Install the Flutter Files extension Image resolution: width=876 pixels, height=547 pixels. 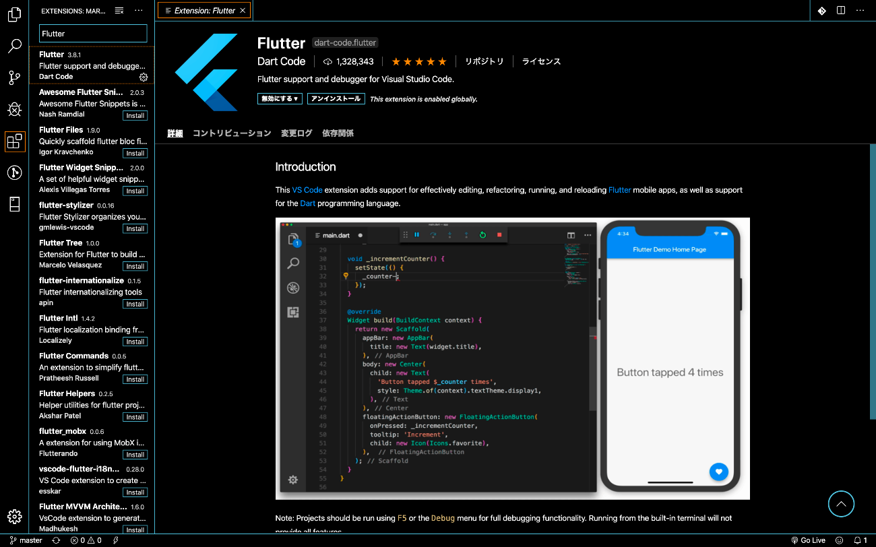pyautogui.click(x=135, y=154)
